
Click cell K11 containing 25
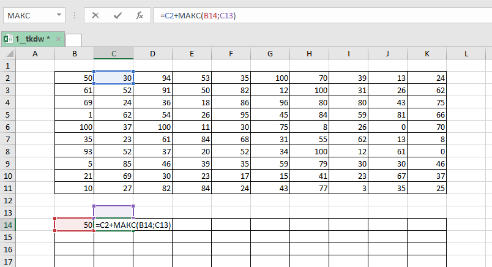(427, 187)
